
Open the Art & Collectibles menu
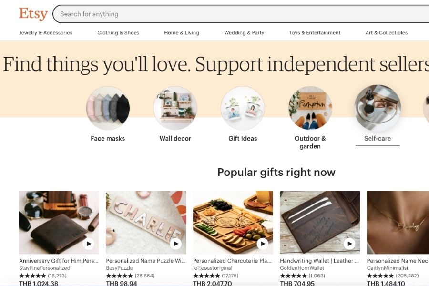pyautogui.click(x=387, y=33)
